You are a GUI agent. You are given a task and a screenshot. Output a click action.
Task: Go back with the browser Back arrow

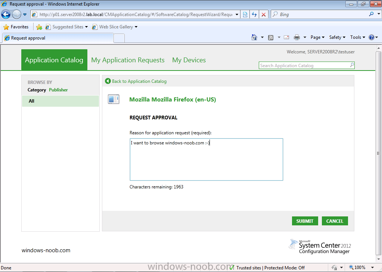(6, 15)
